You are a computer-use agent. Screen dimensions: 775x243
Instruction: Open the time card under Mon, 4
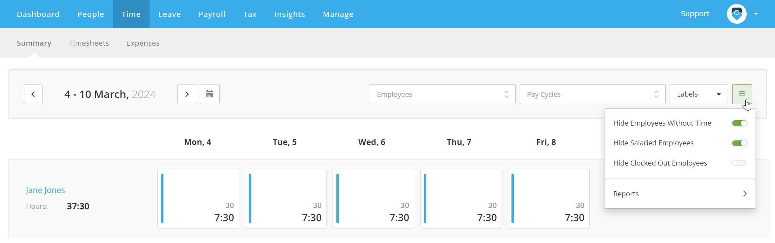click(x=198, y=199)
